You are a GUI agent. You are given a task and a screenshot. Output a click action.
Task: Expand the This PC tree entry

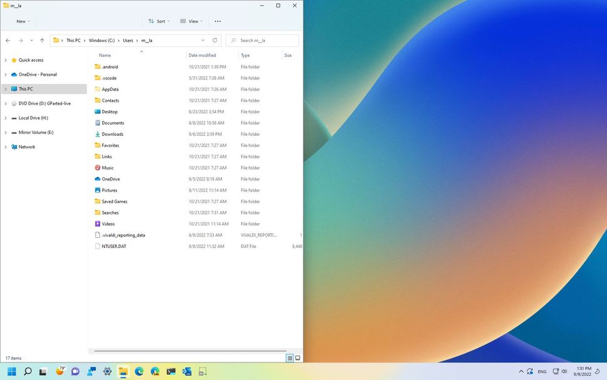6,88
